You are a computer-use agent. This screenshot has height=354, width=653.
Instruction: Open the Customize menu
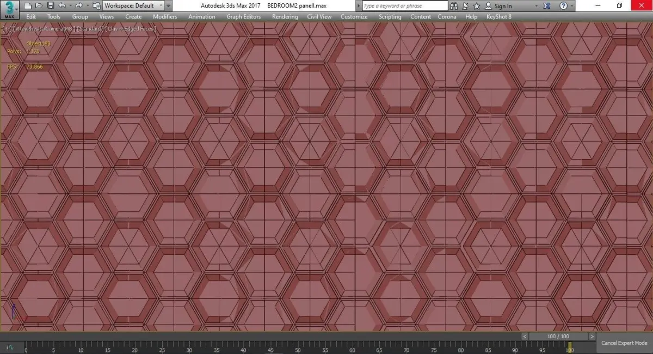(x=354, y=16)
